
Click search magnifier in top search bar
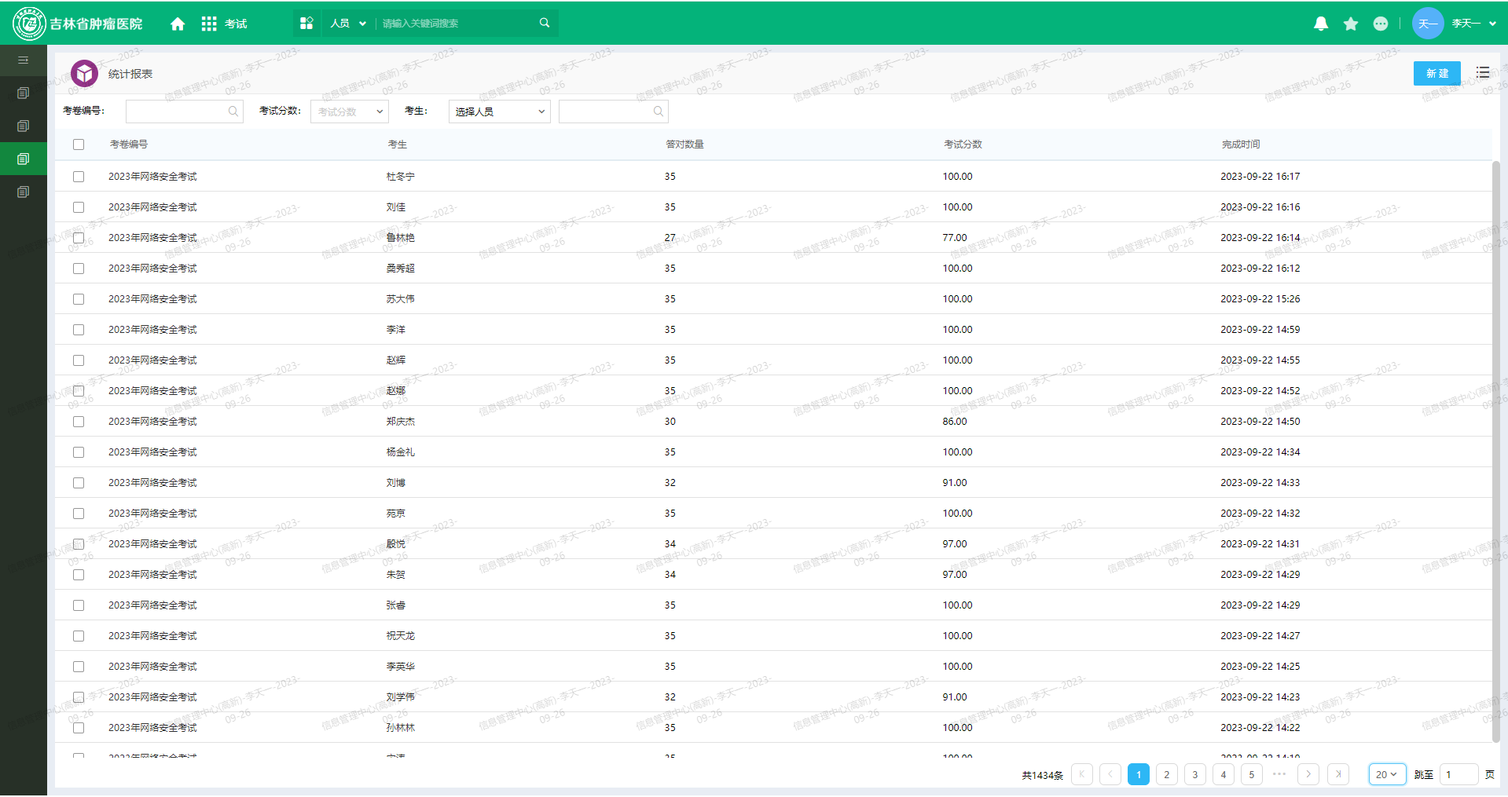click(545, 23)
